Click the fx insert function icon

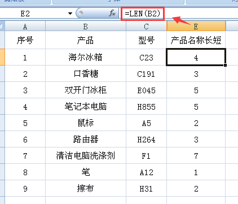tap(112, 13)
